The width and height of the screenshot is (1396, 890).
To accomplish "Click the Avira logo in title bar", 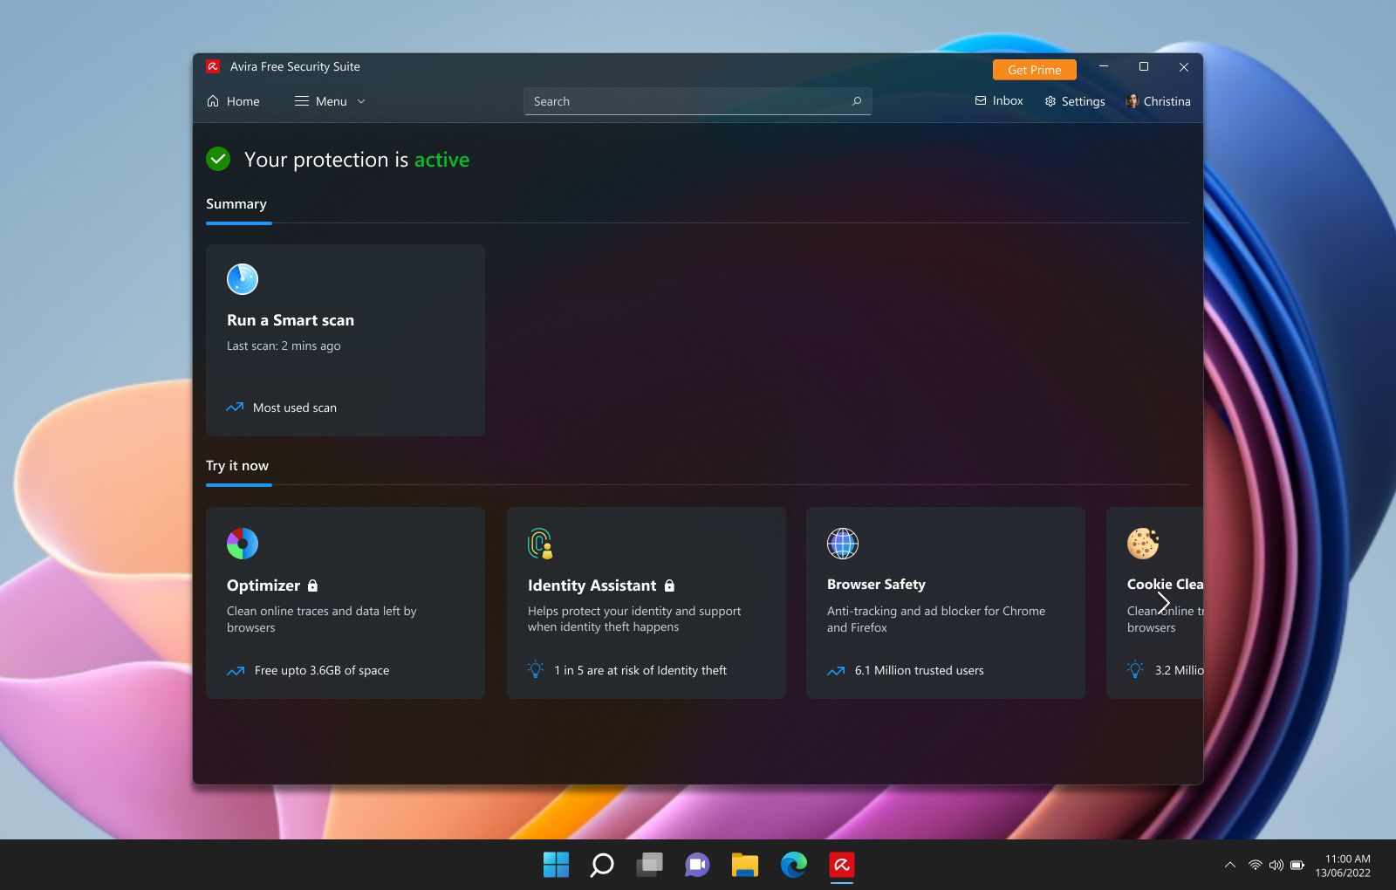I will coord(212,66).
